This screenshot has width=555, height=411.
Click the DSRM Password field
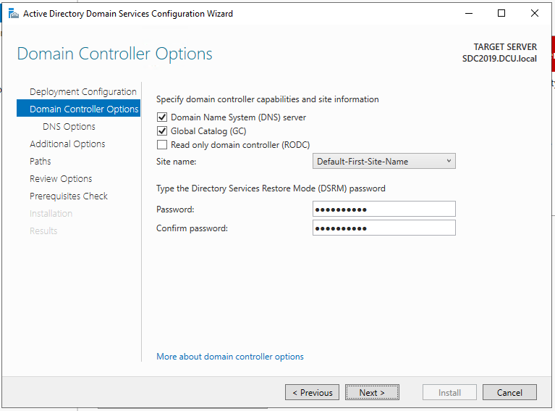(x=384, y=209)
